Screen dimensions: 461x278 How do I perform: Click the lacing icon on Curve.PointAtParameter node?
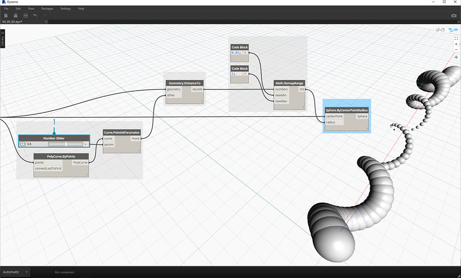click(139, 151)
